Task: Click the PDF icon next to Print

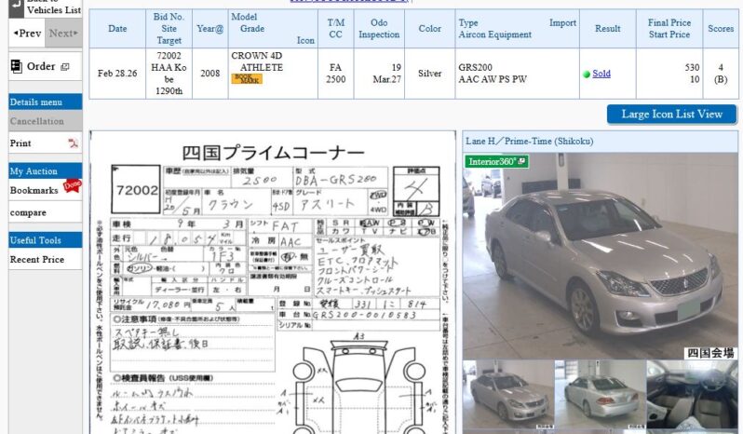Action: [x=73, y=143]
